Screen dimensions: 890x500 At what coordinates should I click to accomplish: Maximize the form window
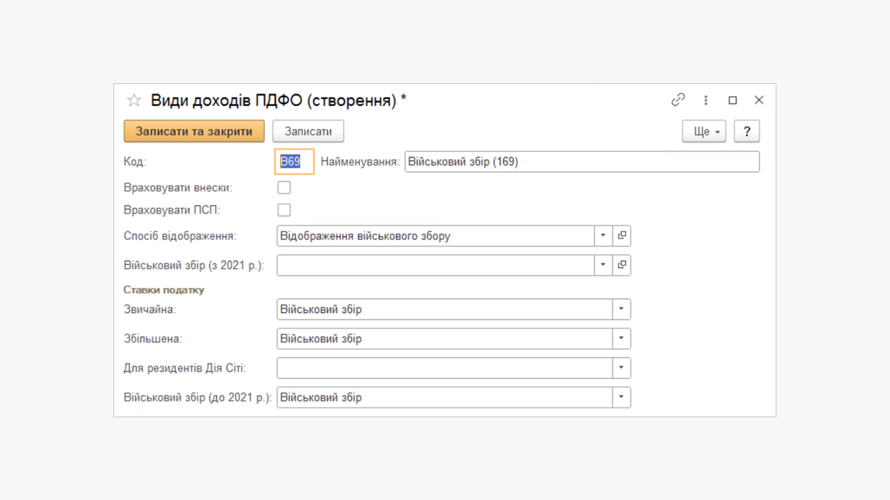(x=732, y=100)
